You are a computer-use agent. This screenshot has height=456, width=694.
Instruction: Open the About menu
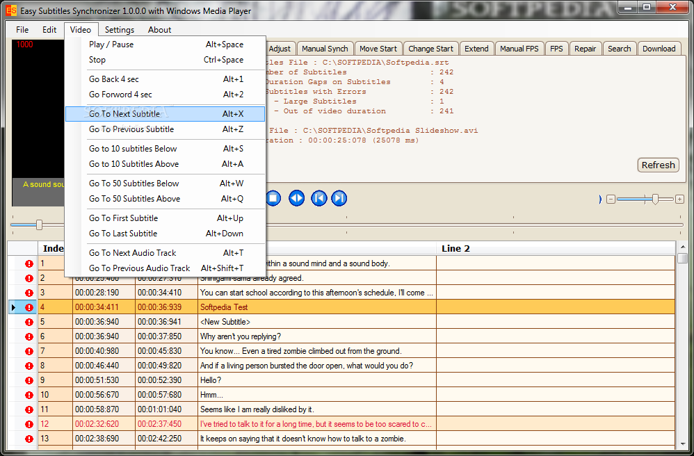[159, 30]
